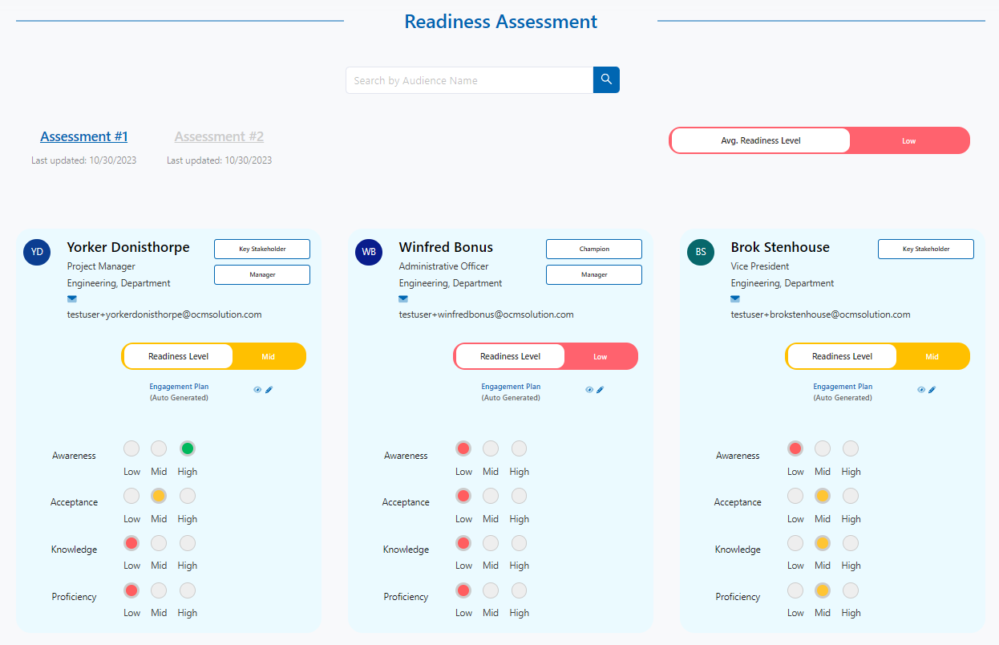Screen dimensions: 999x645
Task: Set Winfred's Awareness to High
Action: point(520,448)
